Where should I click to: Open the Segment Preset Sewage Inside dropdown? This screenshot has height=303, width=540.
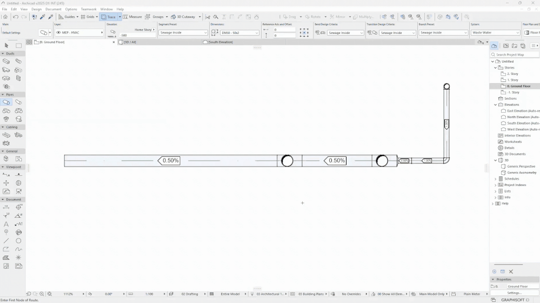point(183,33)
